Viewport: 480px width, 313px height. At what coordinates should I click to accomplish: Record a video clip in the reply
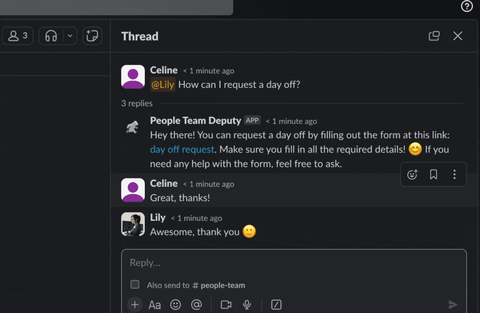tap(226, 304)
